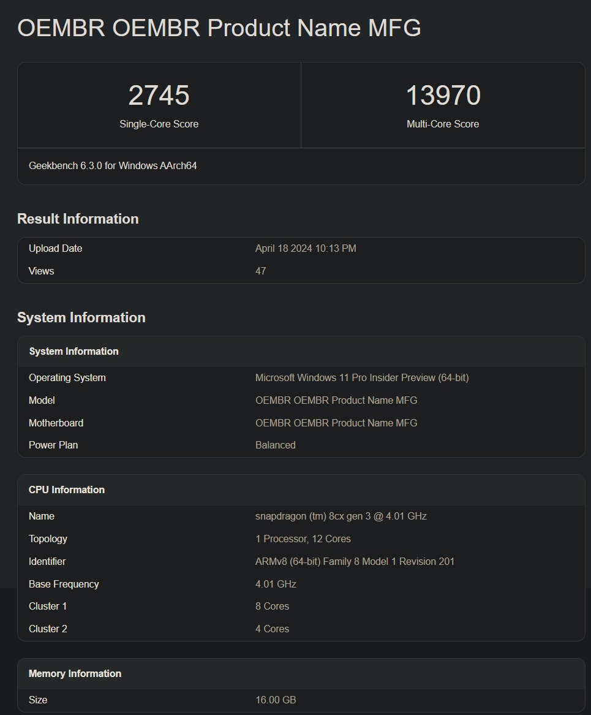Select the Operating System value Windows 11 Pro
The height and width of the screenshot is (715, 591).
[x=362, y=377]
